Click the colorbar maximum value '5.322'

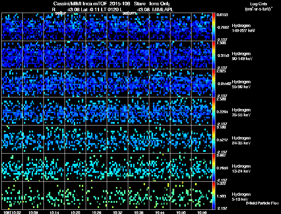tap(221, 184)
